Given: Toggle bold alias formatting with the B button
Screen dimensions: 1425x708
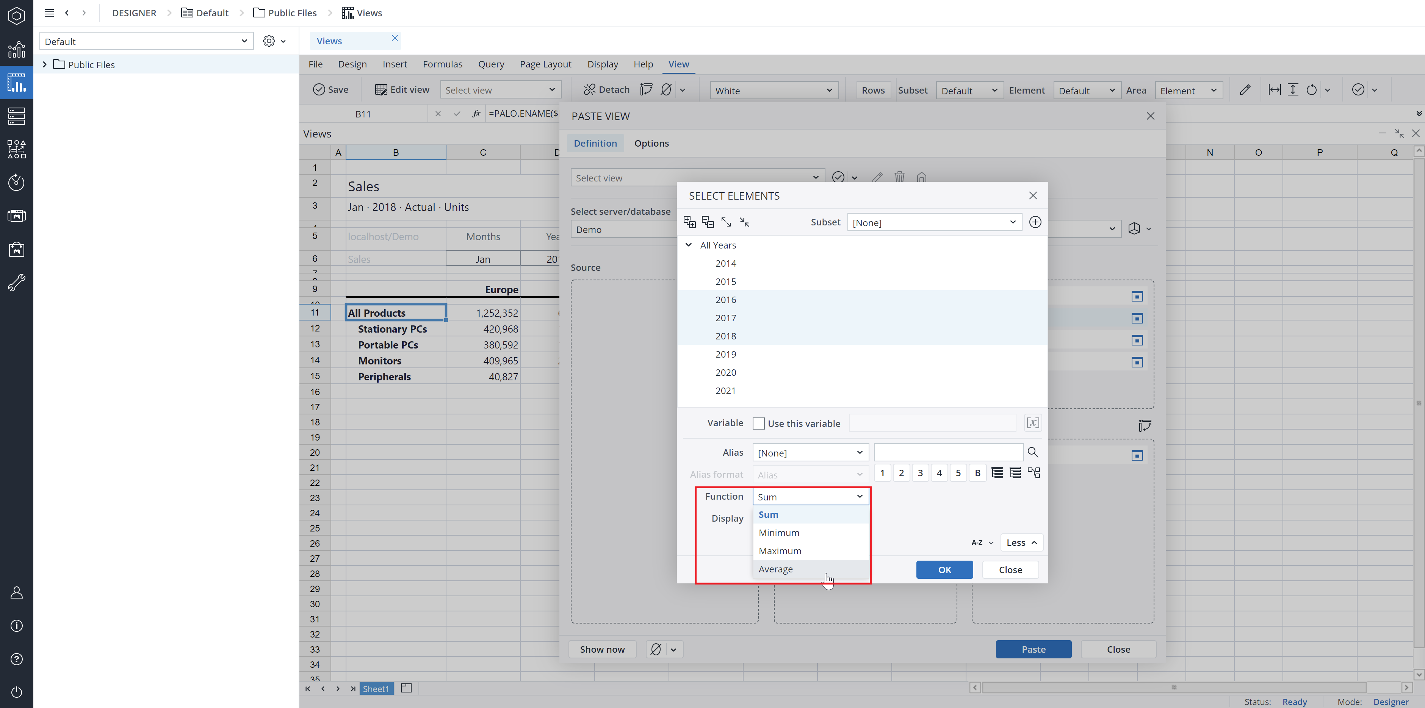Looking at the screenshot, I should click(977, 472).
